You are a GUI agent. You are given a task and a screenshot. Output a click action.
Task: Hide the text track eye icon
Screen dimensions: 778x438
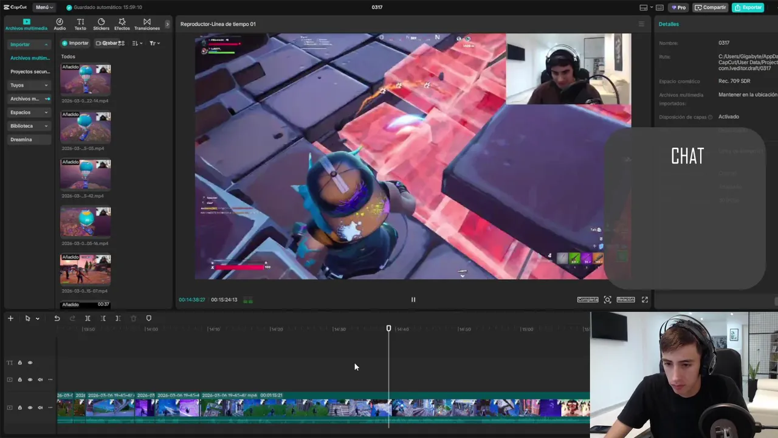[30, 363]
